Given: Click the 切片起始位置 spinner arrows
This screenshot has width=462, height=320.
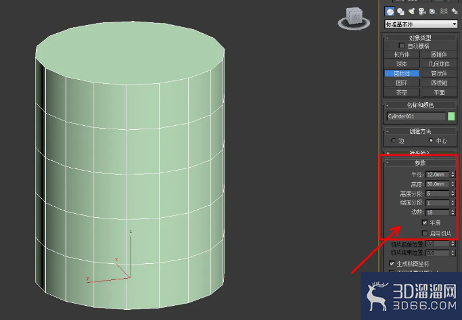Looking at the screenshot, I should [453, 244].
